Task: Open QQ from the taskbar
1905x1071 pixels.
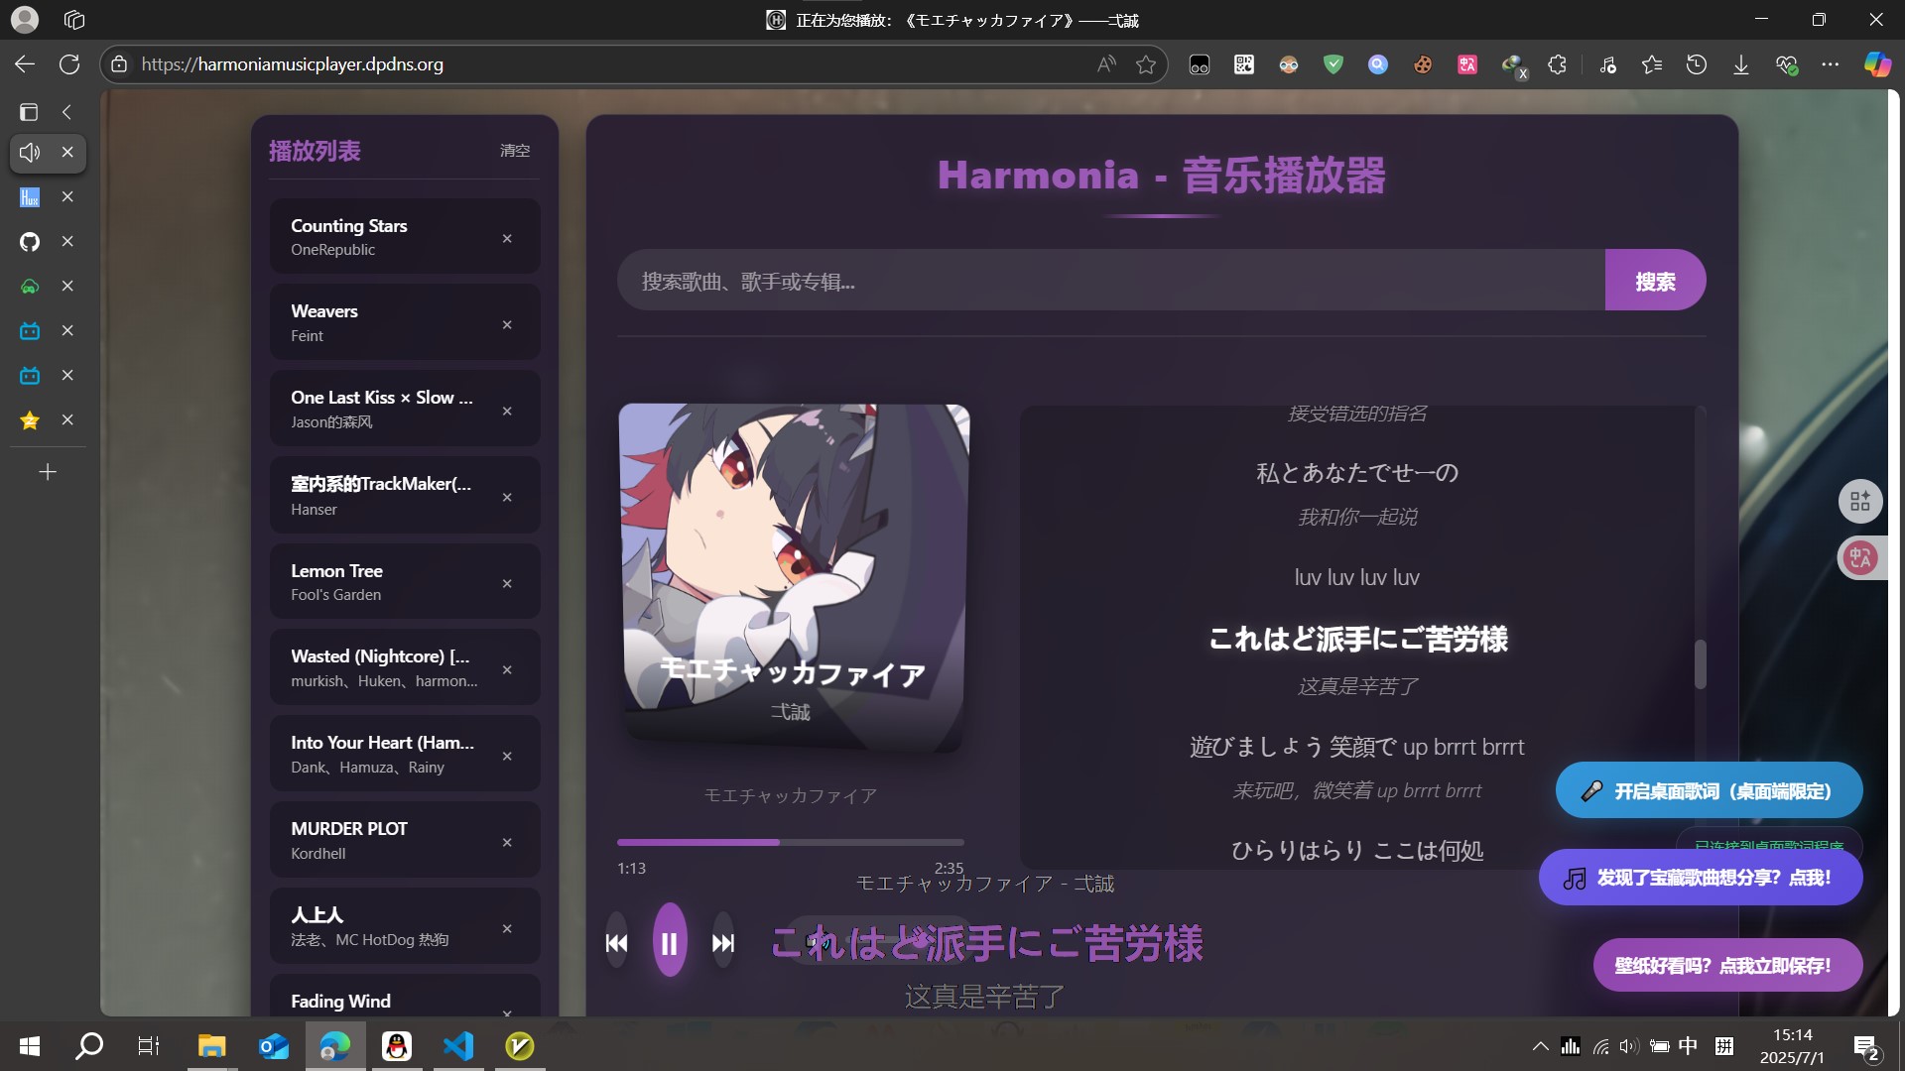Action: 397,1045
